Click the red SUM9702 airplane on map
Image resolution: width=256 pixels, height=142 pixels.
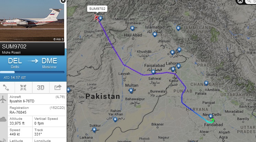tap(97, 17)
